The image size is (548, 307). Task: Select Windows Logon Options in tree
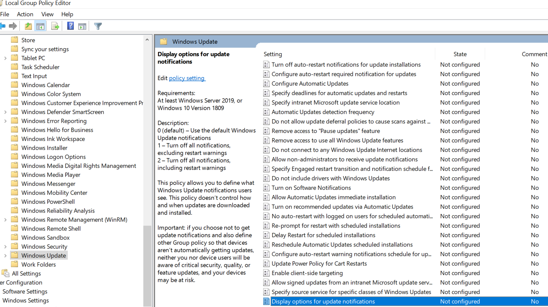pyautogui.click(x=54, y=157)
